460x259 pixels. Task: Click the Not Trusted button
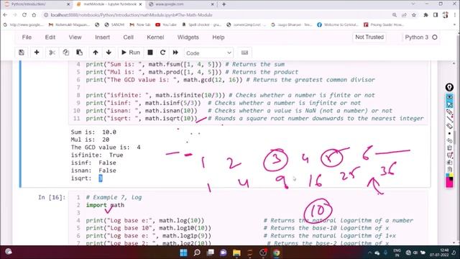pyautogui.click(x=369, y=37)
